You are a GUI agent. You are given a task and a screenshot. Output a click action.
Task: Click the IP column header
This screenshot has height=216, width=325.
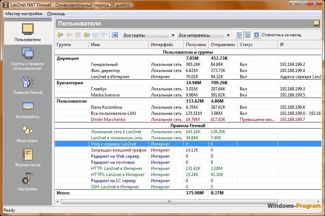(x=299, y=45)
